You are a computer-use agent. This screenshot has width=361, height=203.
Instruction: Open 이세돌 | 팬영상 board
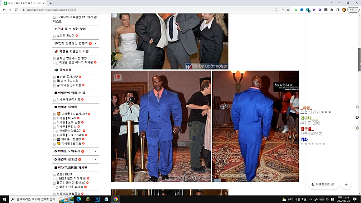point(66,127)
